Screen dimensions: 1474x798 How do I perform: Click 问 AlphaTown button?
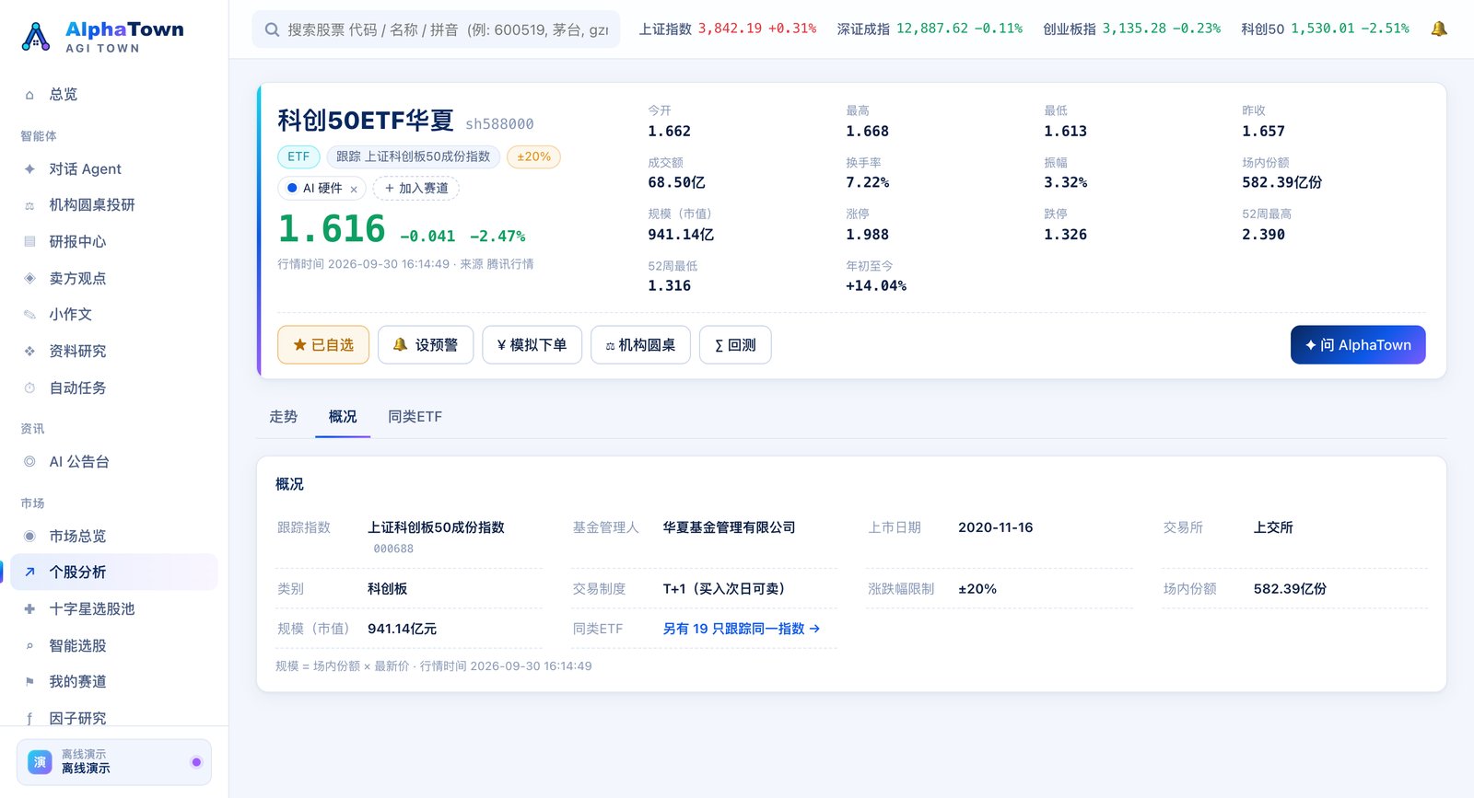point(1358,345)
